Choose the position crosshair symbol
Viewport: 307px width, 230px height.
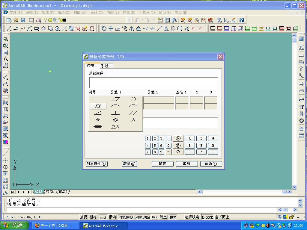pos(98,120)
